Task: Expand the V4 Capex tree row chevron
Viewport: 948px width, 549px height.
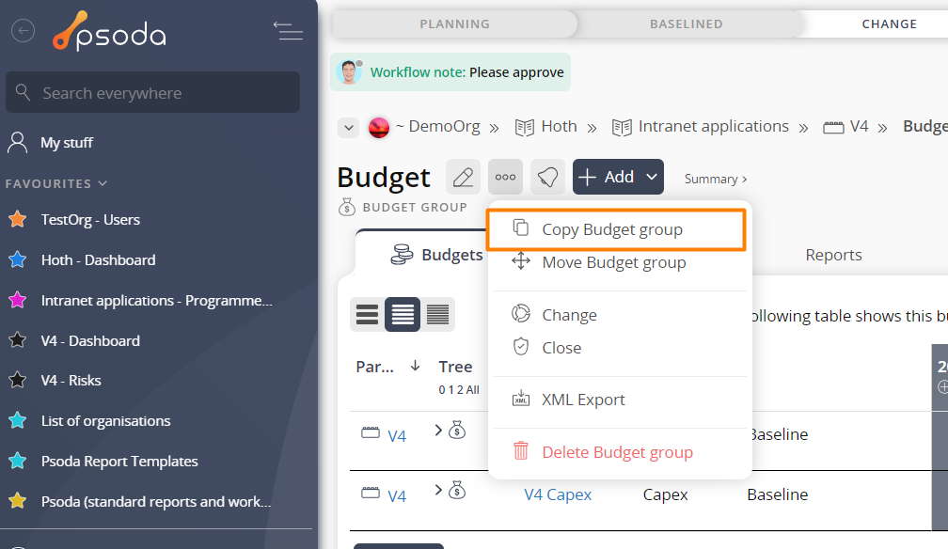Action: 438,490
